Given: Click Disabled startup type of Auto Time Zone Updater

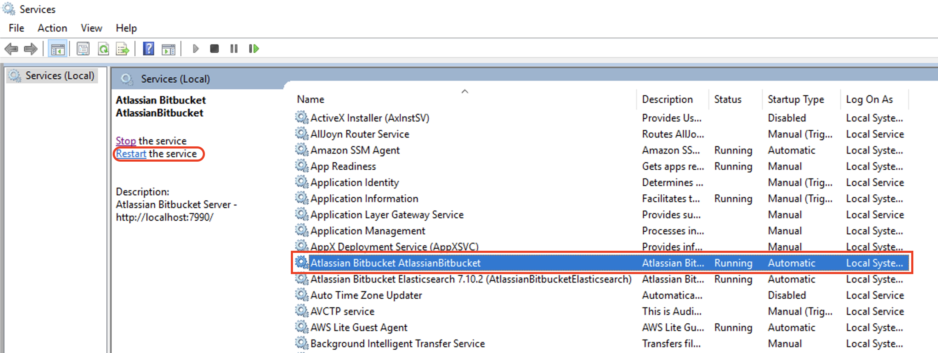Looking at the screenshot, I should [x=787, y=295].
